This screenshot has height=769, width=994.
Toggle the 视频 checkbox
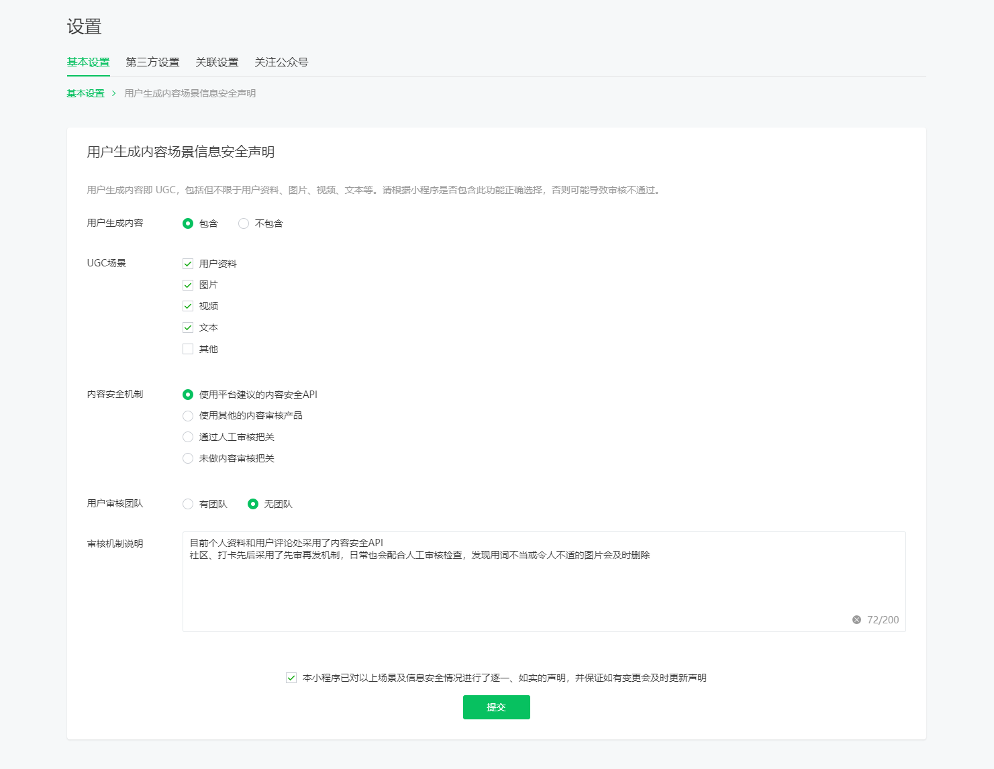pyautogui.click(x=188, y=306)
